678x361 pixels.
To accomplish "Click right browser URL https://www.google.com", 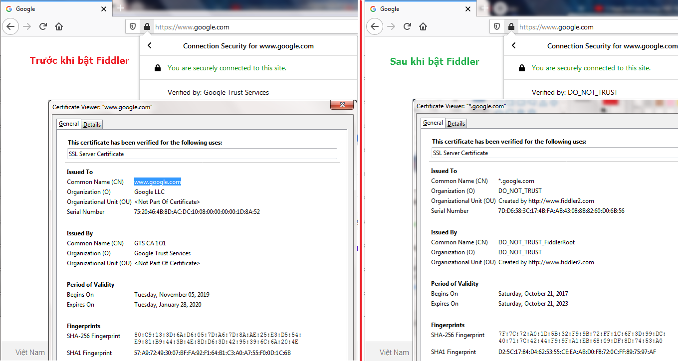I will click(556, 27).
